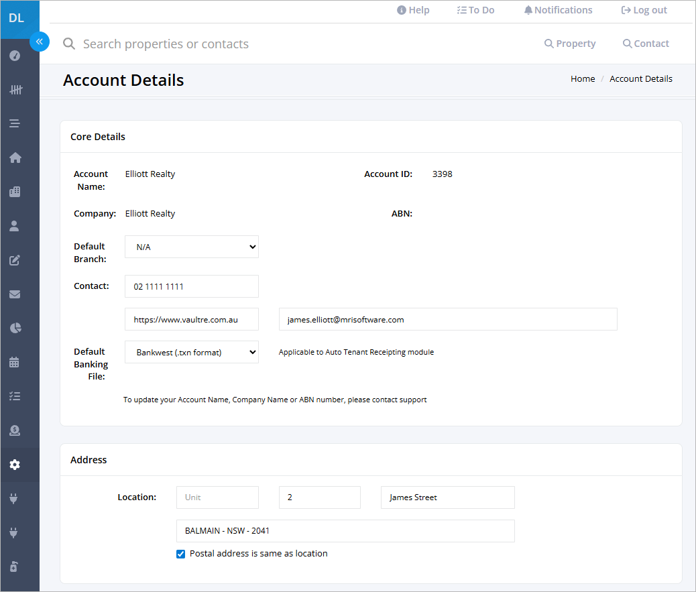
Task: Click the BALMAIN - NSW - 2041 suburb field
Action: tap(345, 531)
